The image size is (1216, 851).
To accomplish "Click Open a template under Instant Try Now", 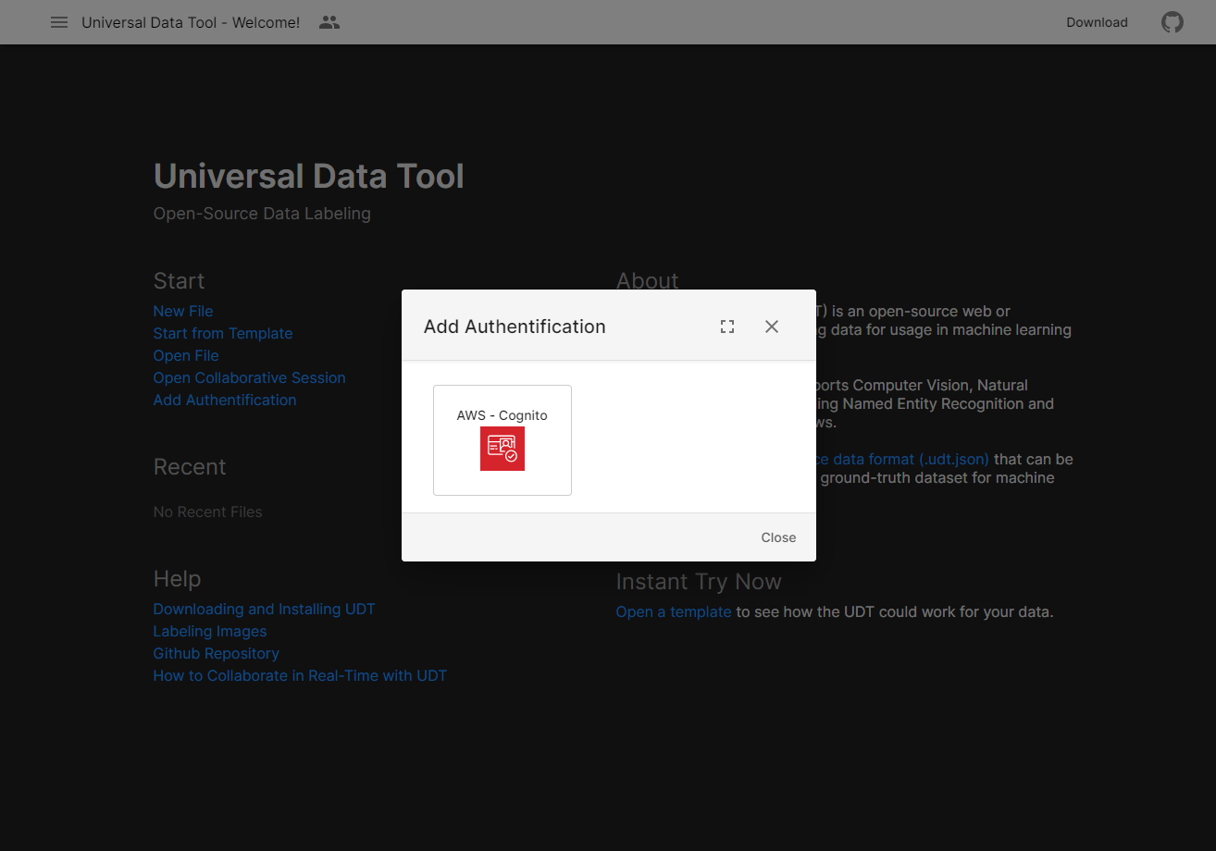I will (x=673, y=611).
